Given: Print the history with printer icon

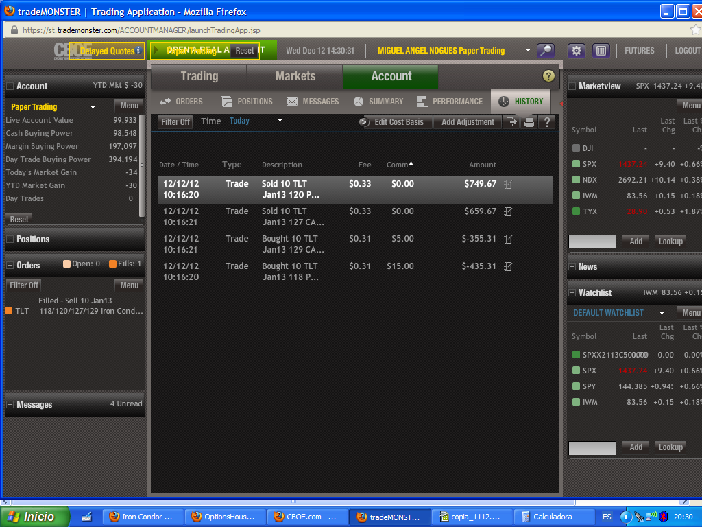Looking at the screenshot, I should [x=529, y=122].
